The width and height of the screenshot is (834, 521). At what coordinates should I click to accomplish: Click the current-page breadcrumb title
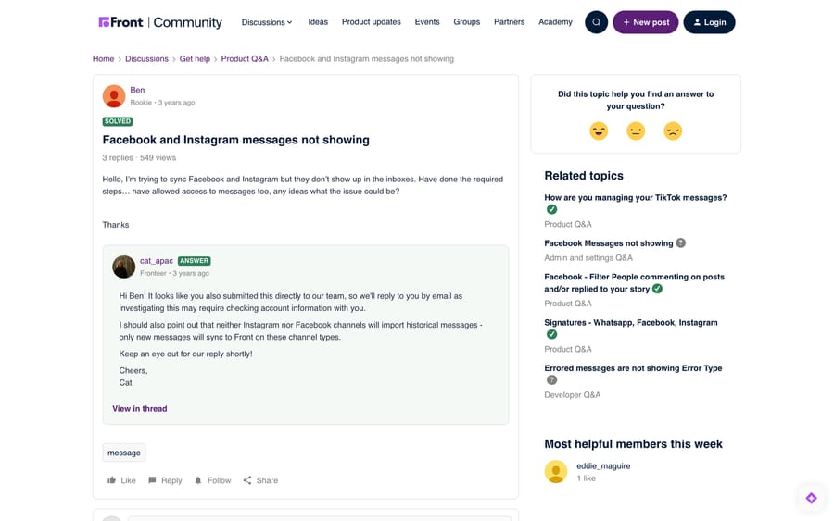[x=366, y=59]
